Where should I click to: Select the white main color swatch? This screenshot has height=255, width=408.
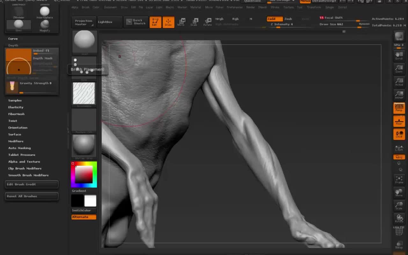[x=90, y=201]
